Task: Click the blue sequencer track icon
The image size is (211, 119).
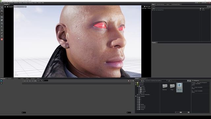Action: [x=1, y=81]
